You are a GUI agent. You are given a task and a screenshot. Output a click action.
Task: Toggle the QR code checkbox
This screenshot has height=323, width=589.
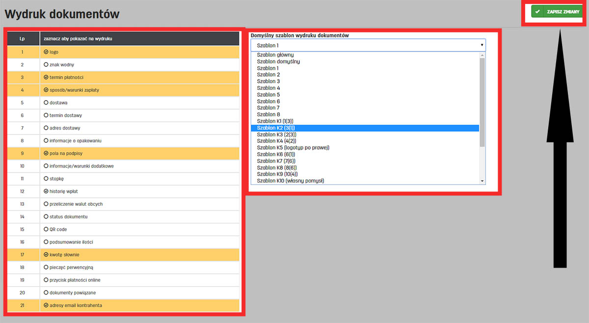[46, 229]
